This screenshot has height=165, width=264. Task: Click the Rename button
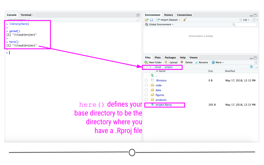tap(201, 62)
